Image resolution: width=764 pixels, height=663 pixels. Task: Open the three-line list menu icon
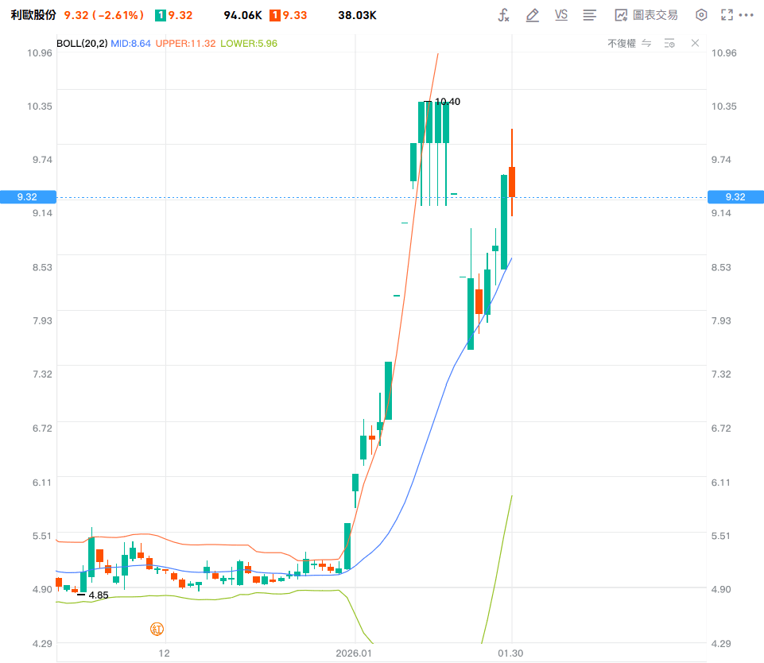click(x=590, y=15)
